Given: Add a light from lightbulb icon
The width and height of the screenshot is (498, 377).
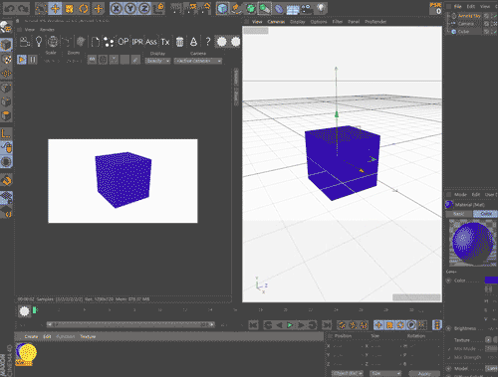Looking at the screenshot, I should [321, 8].
